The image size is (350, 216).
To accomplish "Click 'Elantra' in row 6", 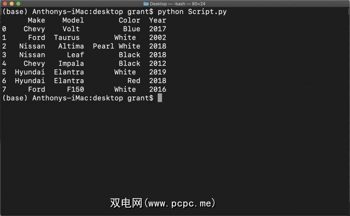I will (x=69, y=81).
